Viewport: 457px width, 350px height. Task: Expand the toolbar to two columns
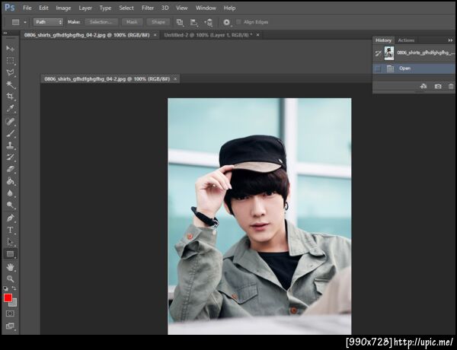tap(5, 33)
